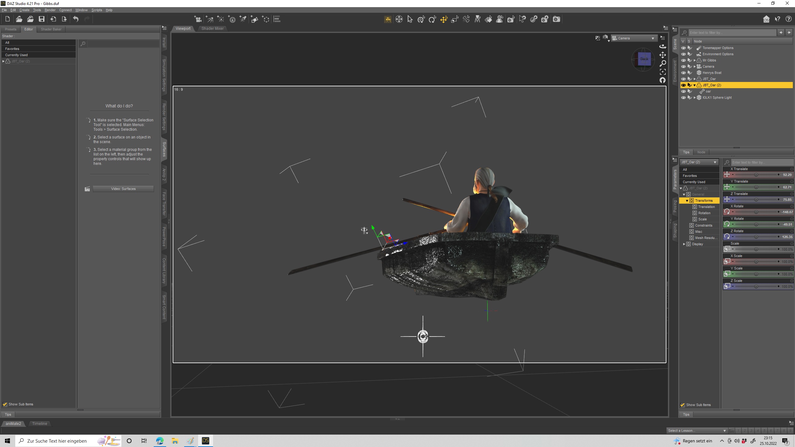Image resolution: width=795 pixels, height=447 pixels.
Task: Select the Rotation property group
Action: coord(704,213)
